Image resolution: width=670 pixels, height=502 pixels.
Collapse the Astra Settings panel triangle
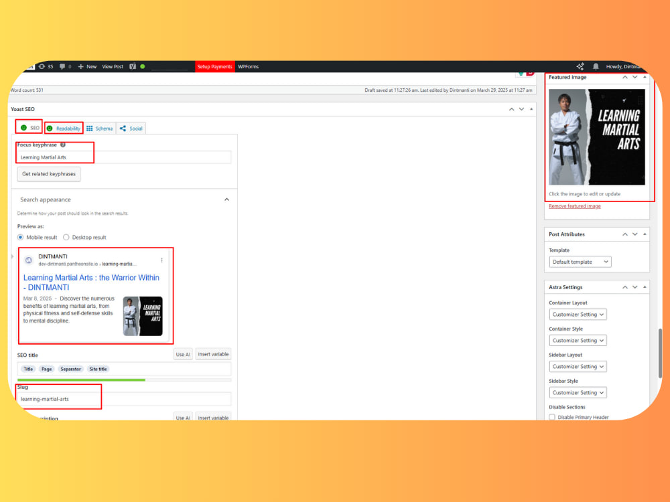point(645,287)
